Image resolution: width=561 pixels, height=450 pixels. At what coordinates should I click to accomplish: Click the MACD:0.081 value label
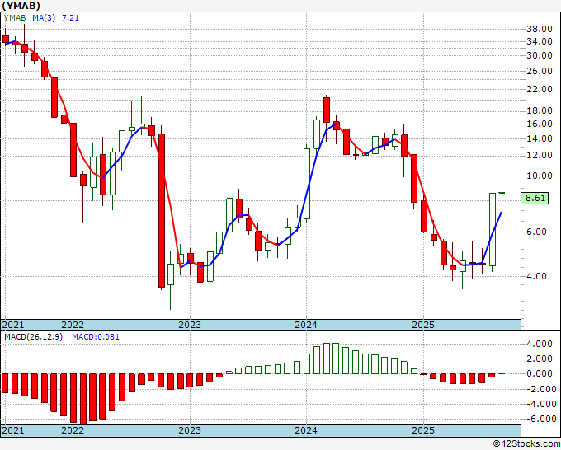96,337
